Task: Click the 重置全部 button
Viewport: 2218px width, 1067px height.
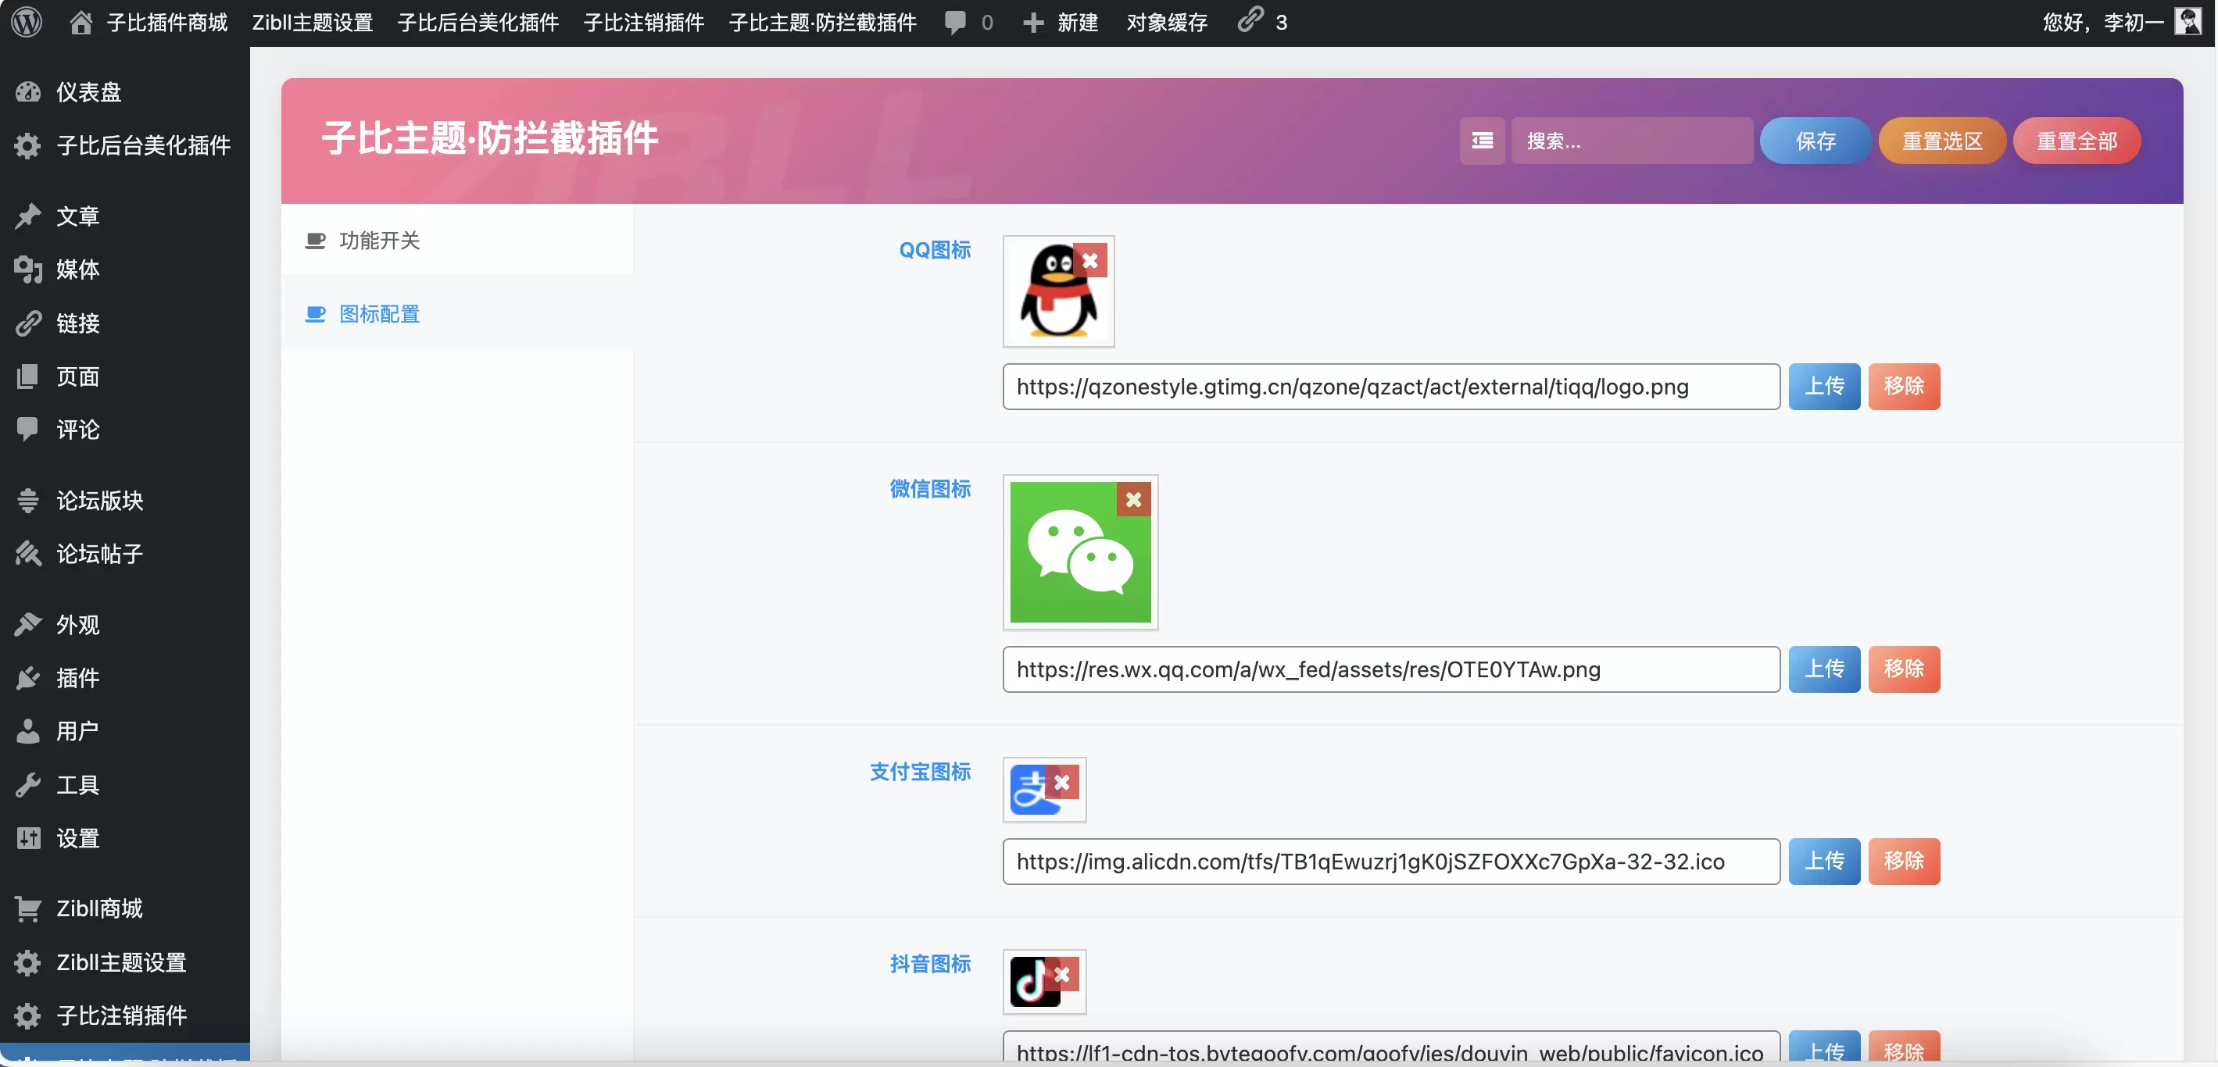Action: point(2077,141)
